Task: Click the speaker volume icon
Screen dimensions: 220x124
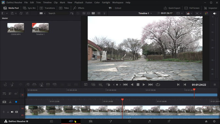Action: [215, 13]
